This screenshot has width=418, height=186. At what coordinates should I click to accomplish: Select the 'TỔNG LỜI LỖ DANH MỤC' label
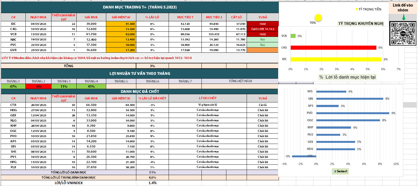[x=68, y=172]
